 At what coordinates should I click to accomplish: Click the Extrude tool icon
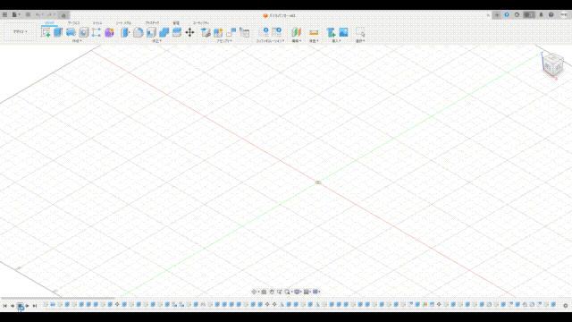coord(58,32)
